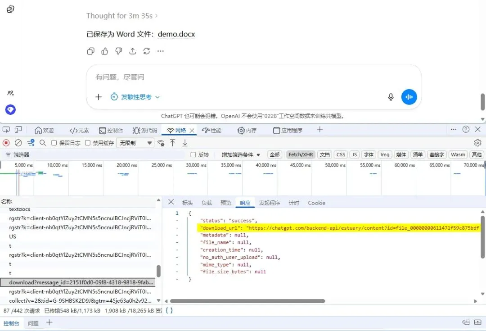Select the 全部 request type filter
486x331 pixels.
pos(274,154)
